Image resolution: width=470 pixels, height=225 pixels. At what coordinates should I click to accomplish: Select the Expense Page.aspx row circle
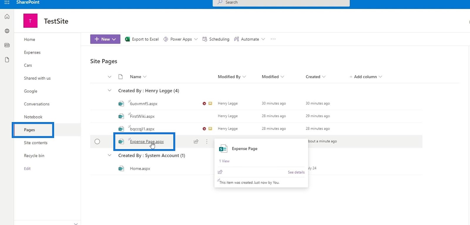(97, 141)
